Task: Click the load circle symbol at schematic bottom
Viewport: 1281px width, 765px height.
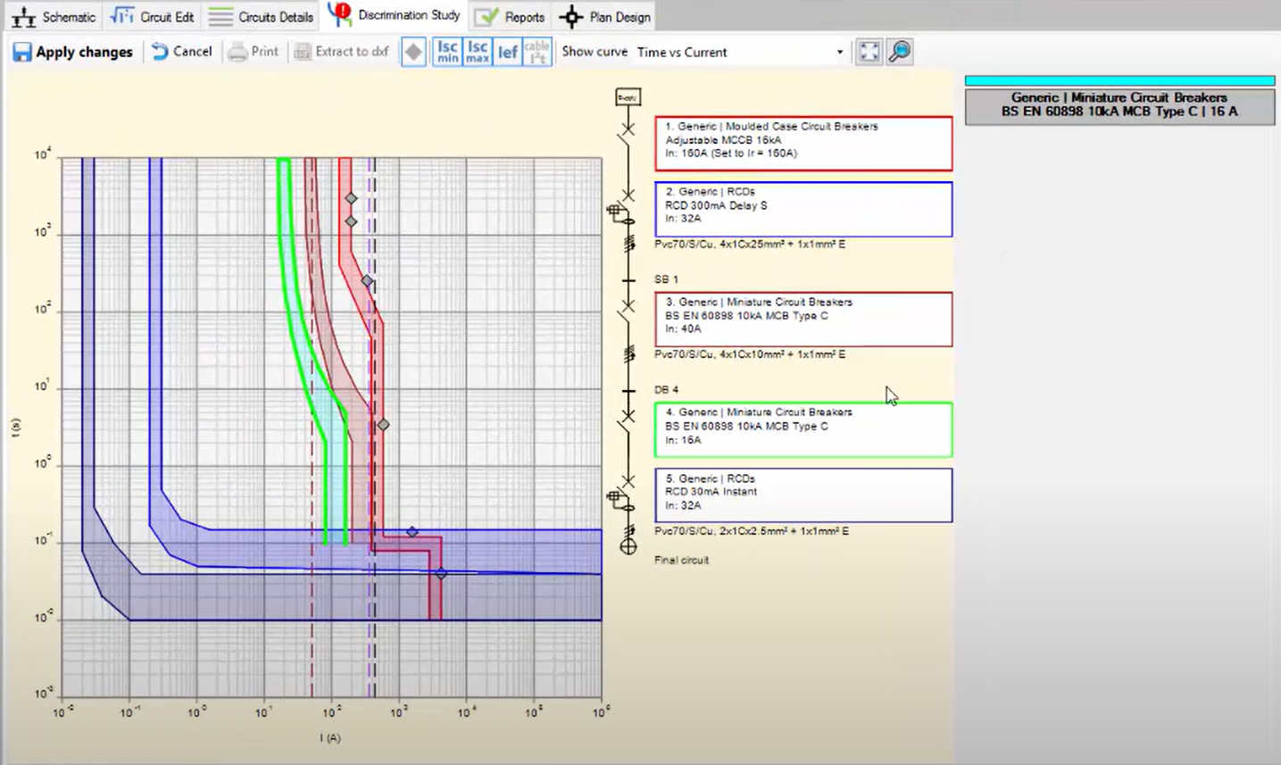Action: coord(628,546)
